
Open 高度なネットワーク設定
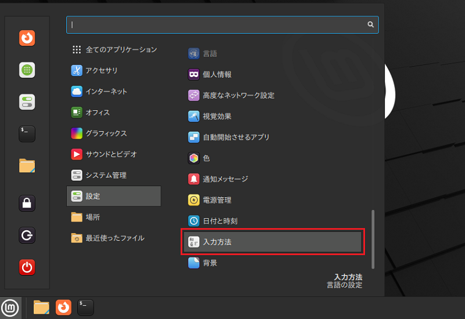272,95
